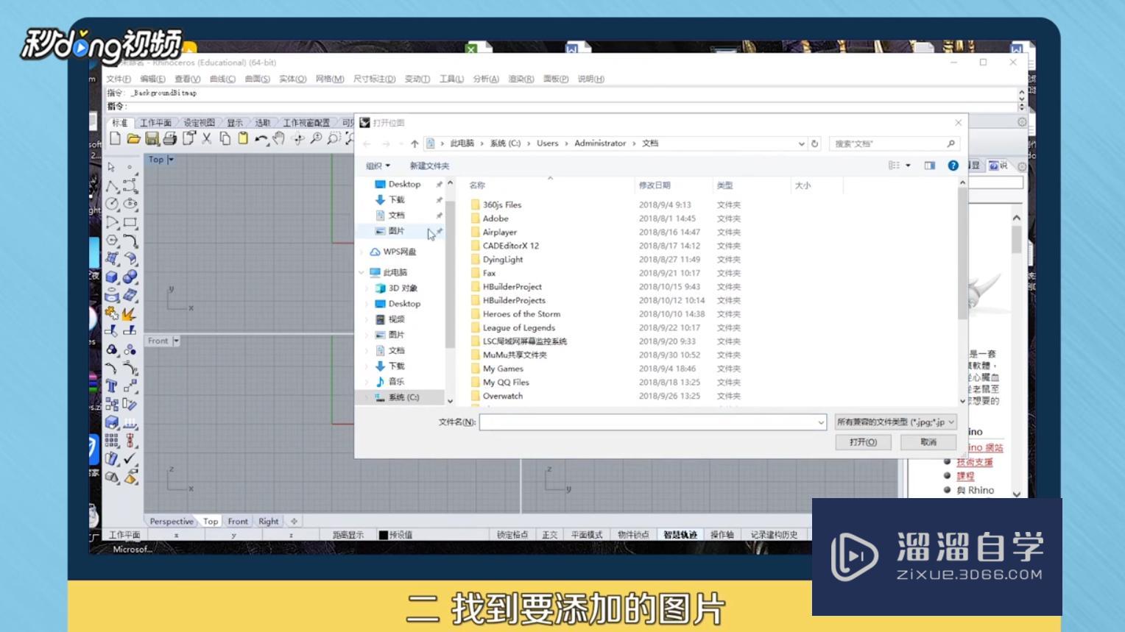This screenshot has width=1125, height=632.
Task: Click the Print icon in Rhino toolbar
Action: [x=170, y=138]
